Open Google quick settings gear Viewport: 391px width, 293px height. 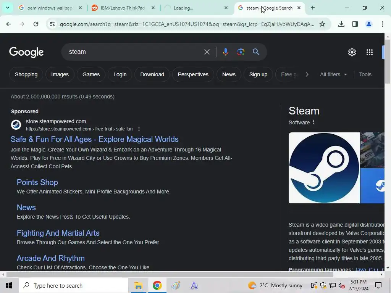pos(352,52)
